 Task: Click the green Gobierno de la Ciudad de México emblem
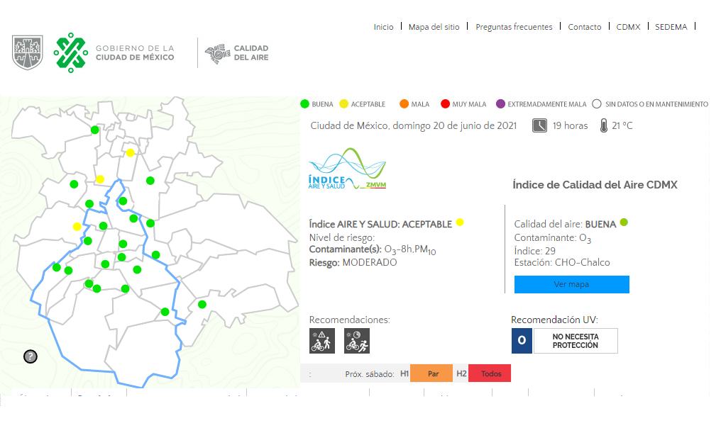click(x=71, y=53)
